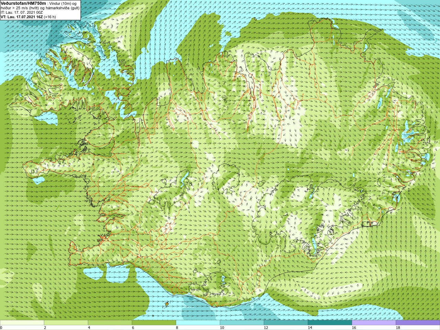This screenshot has height=330, width=440.
Task: Click the 12–14 m/s teal legend swatch
Action: pyautogui.click(x=286, y=323)
